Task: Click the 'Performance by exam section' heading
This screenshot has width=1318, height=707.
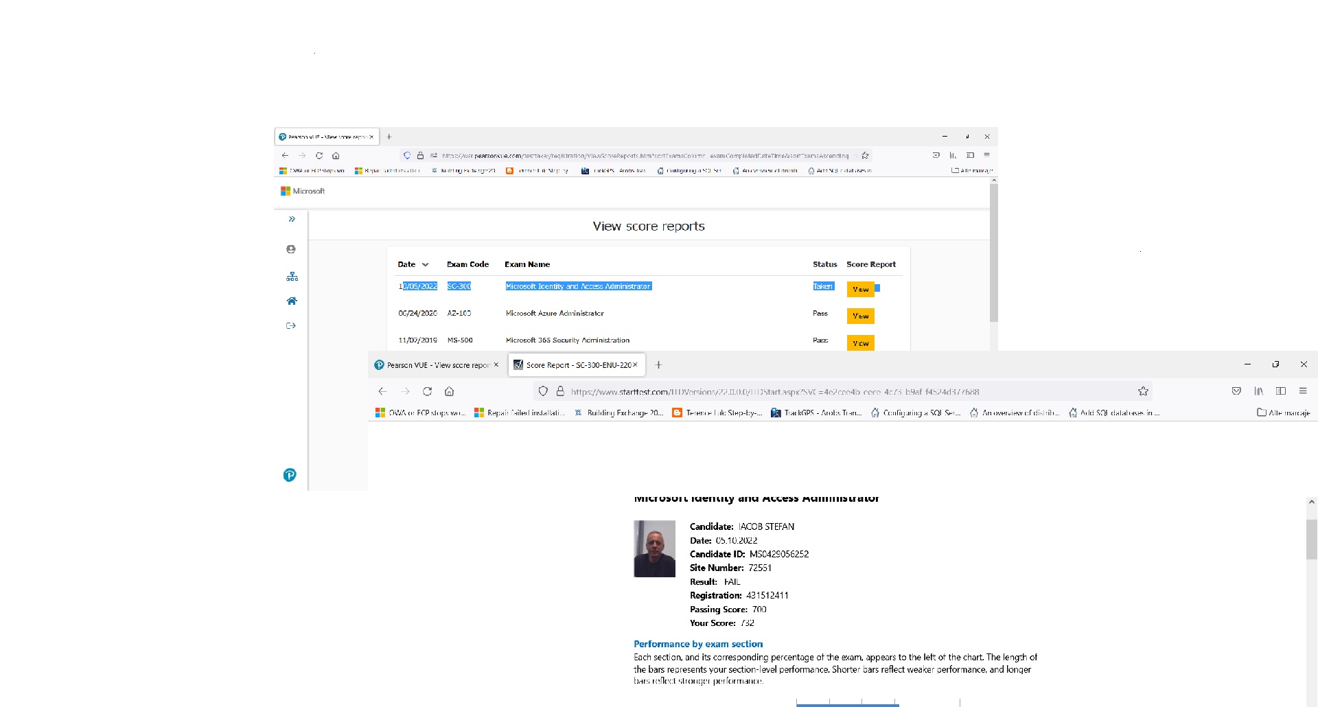Action: (x=698, y=644)
